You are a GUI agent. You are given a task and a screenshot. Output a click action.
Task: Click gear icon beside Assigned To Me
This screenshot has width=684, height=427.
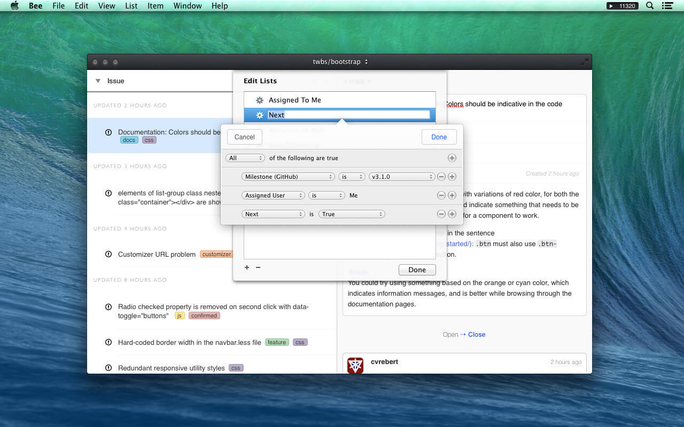click(260, 100)
